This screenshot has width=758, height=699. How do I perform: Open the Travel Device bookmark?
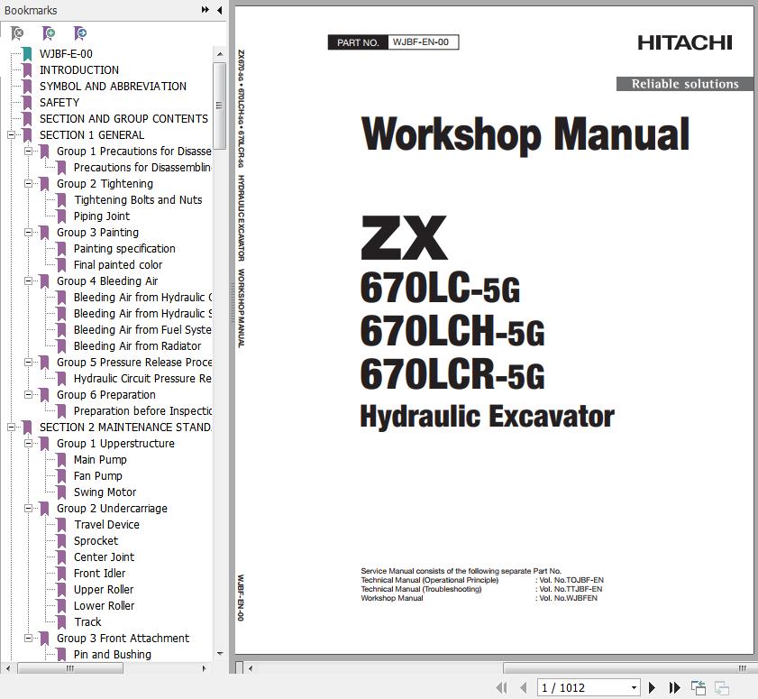click(106, 525)
